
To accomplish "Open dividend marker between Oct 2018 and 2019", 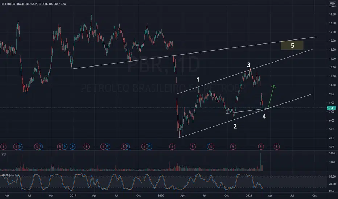I will [65, 147].
